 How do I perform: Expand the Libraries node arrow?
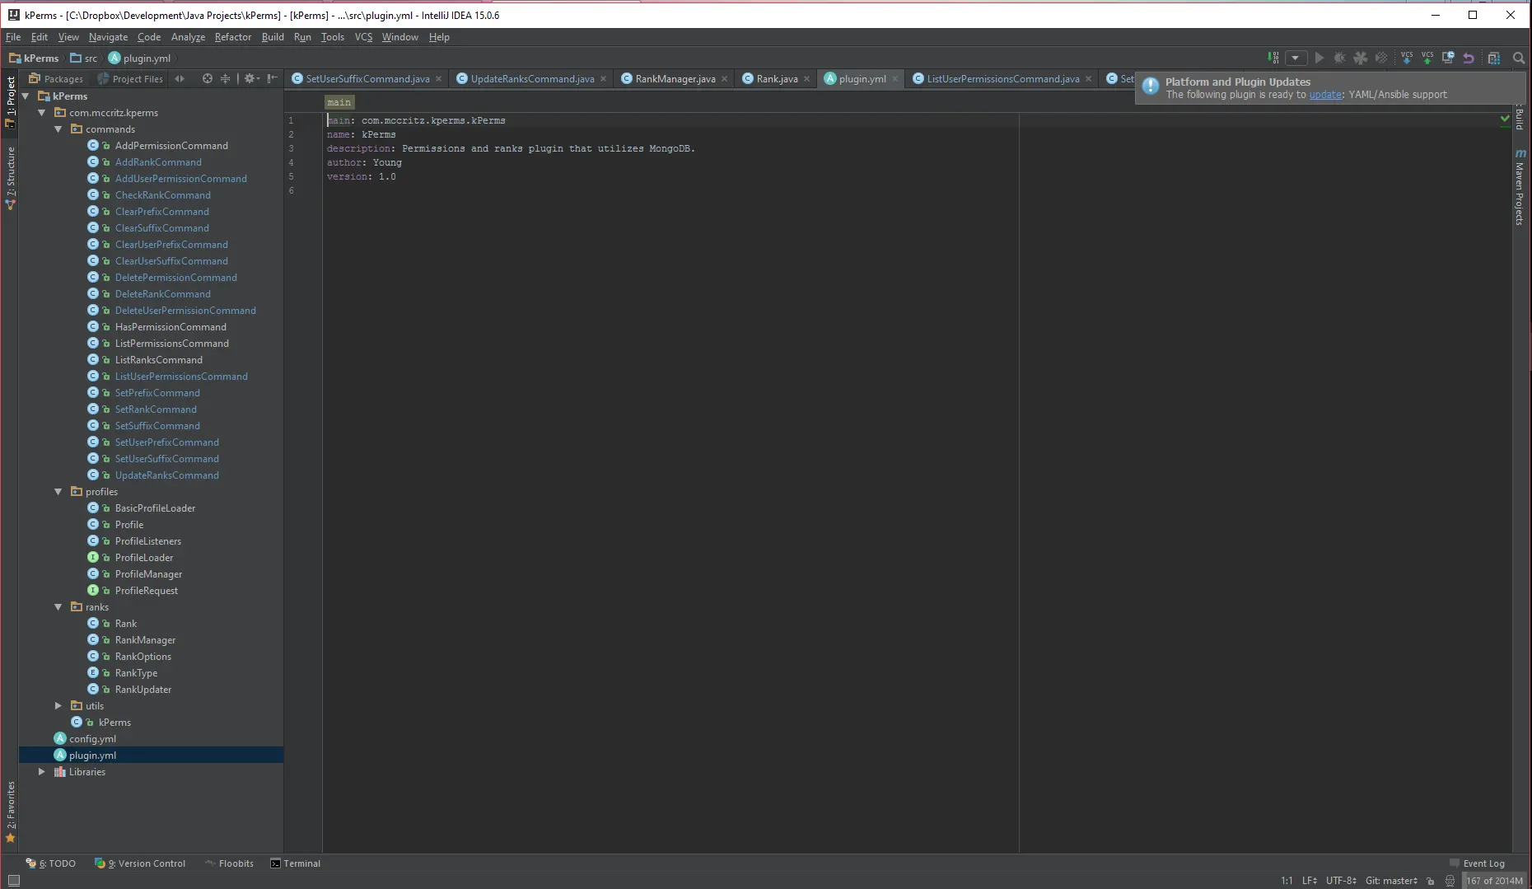[42, 772]
